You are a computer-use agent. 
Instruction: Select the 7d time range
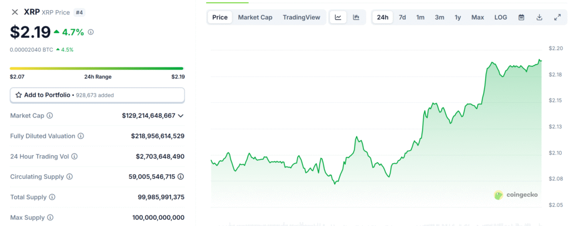tap(402, 17)
